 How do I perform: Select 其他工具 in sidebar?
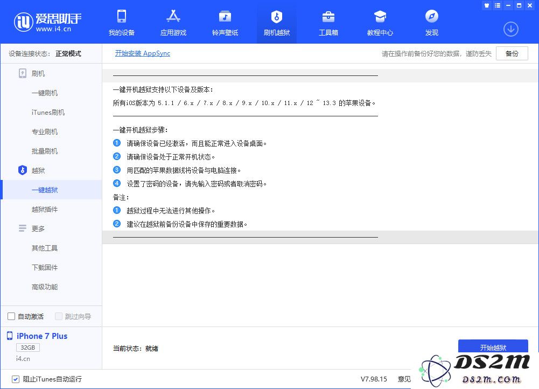point(45,248)
